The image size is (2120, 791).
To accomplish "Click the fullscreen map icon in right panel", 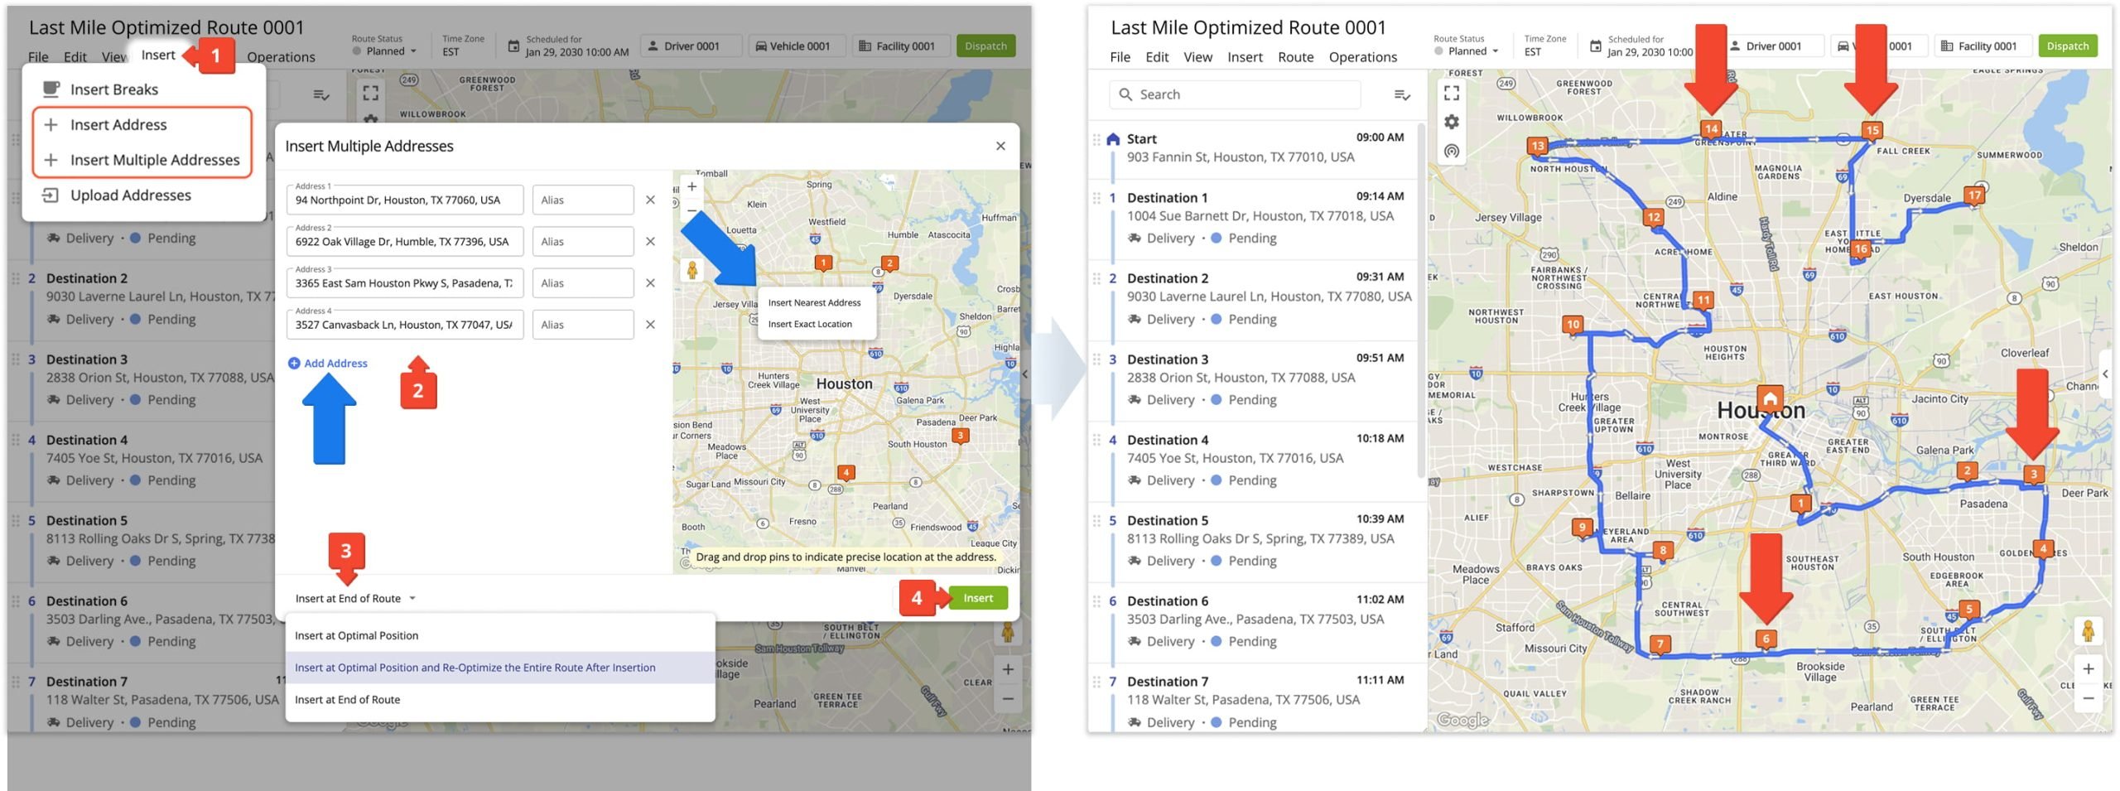I will [1451, 93].
